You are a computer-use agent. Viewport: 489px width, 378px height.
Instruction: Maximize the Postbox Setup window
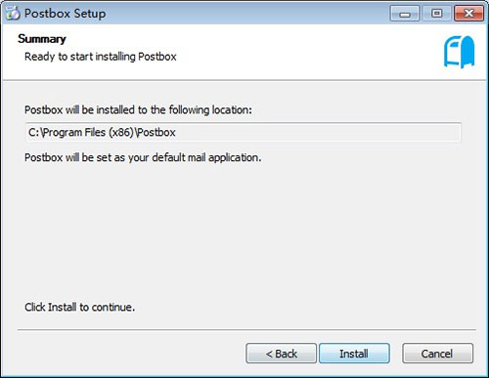437,14
